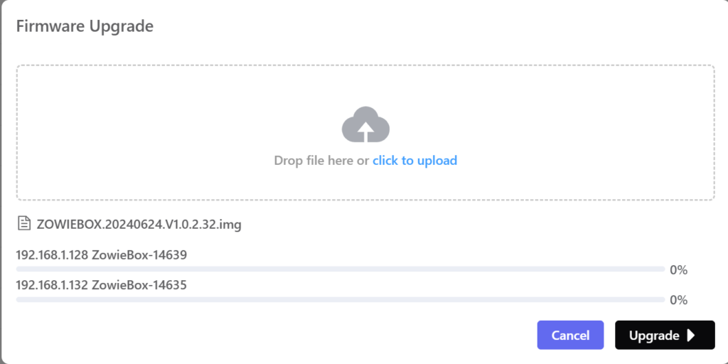This screenshot has height=364, width=728.
Task: Click the word 'Cancel' on the purple button
Action: (570, 336)
